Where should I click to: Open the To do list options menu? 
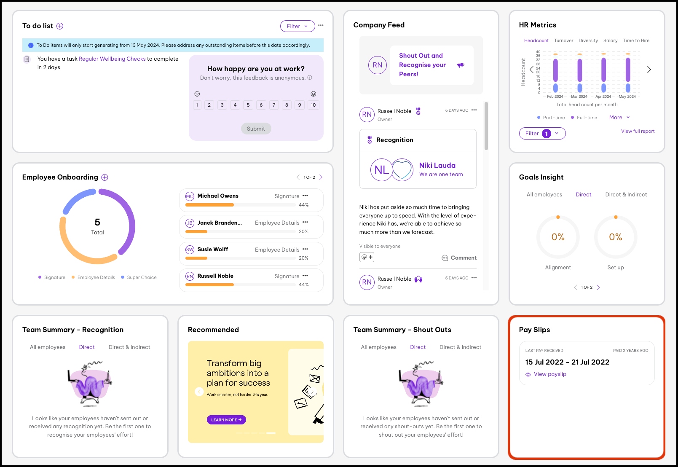click(x=321, y=25)
